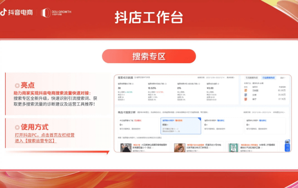Click the bullet icon beside 使用方式
This screenshot has width=298, height=188.
point(17,127)
